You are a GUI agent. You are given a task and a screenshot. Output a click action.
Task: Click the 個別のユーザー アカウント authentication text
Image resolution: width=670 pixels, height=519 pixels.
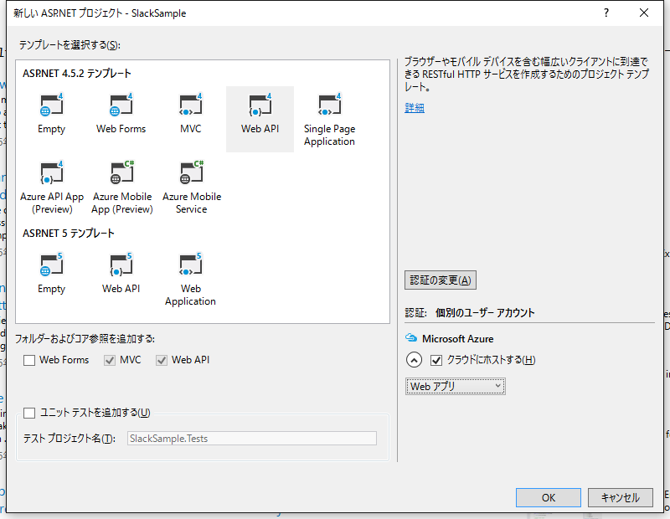(485, 313)
